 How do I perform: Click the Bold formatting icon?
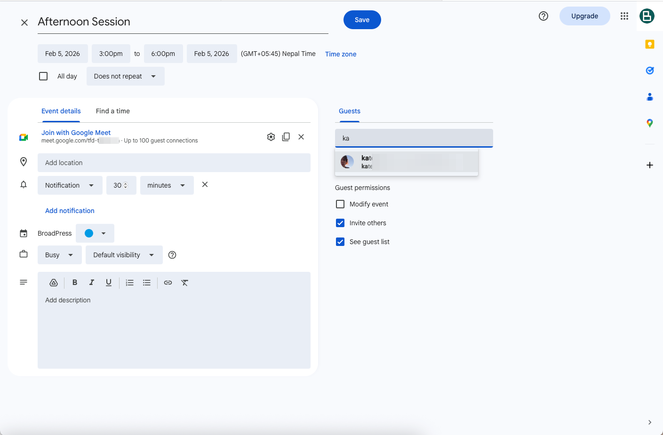tap(74, 283)
